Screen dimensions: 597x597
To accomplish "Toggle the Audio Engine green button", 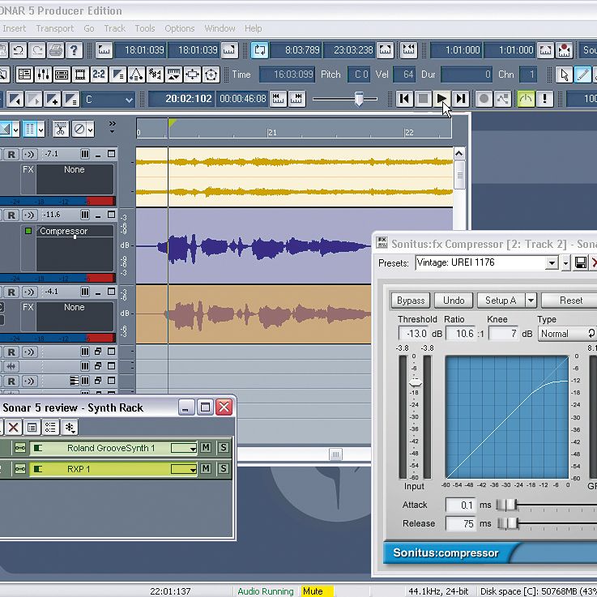I will point(526,99).
